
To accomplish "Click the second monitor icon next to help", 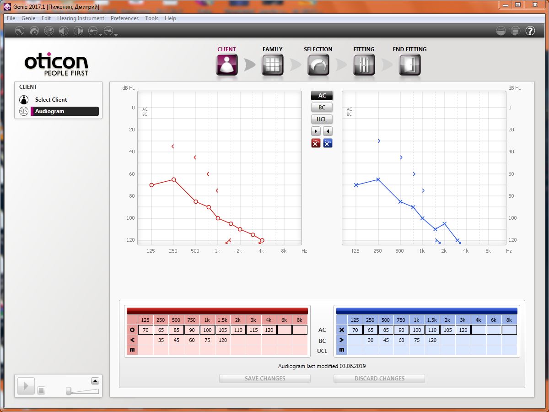I will tap(516, 31).
